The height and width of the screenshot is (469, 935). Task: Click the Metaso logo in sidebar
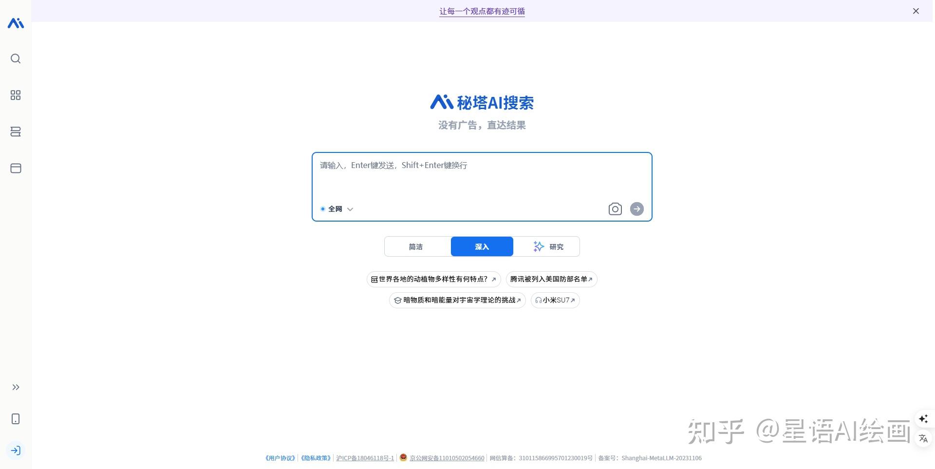click(16, 23)
